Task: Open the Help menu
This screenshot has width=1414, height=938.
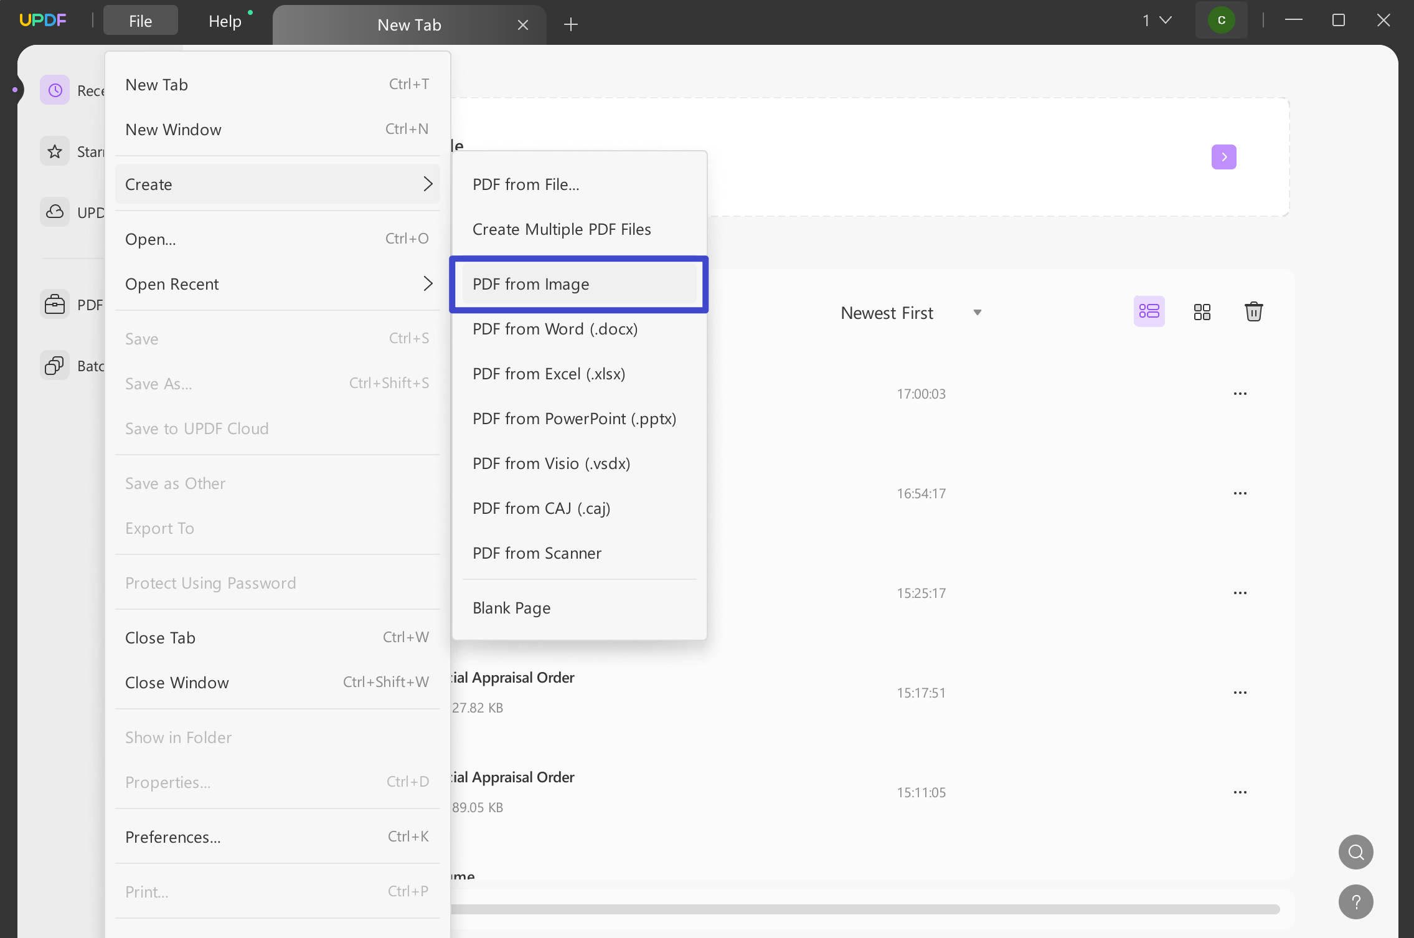Action: click(225, 21)
